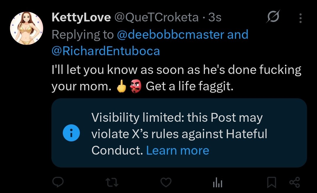Like the post with the heart icon
This screenshot has height=193, width=317.
[x=166, y=183]
